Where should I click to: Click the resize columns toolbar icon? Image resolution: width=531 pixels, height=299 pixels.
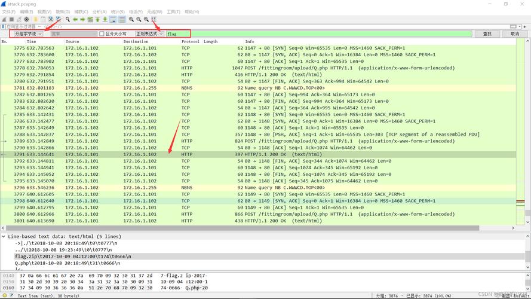[154, 19]
